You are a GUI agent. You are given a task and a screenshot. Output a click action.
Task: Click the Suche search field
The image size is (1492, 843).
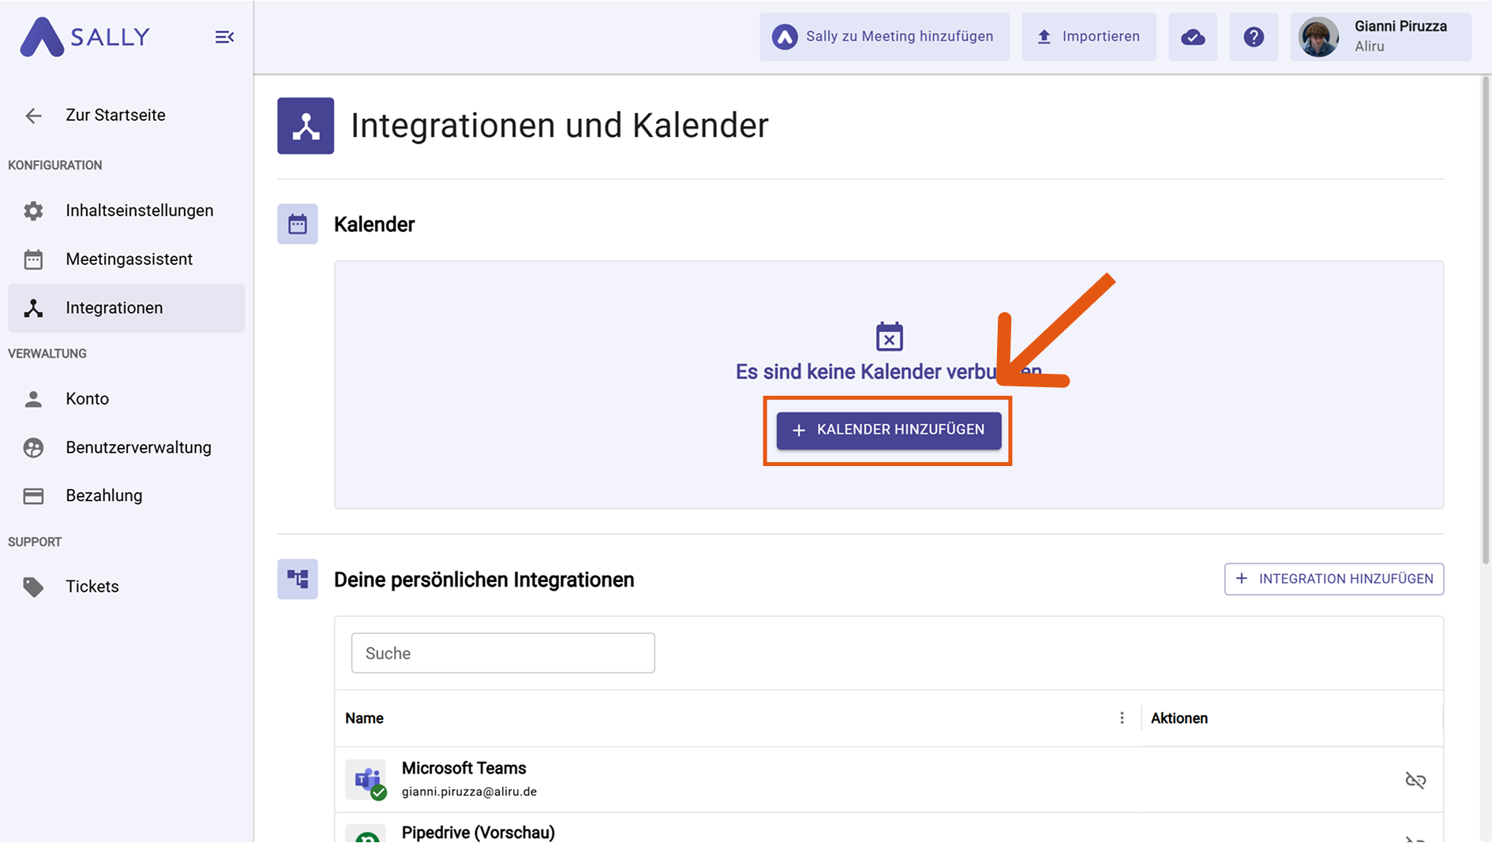[x=503, y=653]
